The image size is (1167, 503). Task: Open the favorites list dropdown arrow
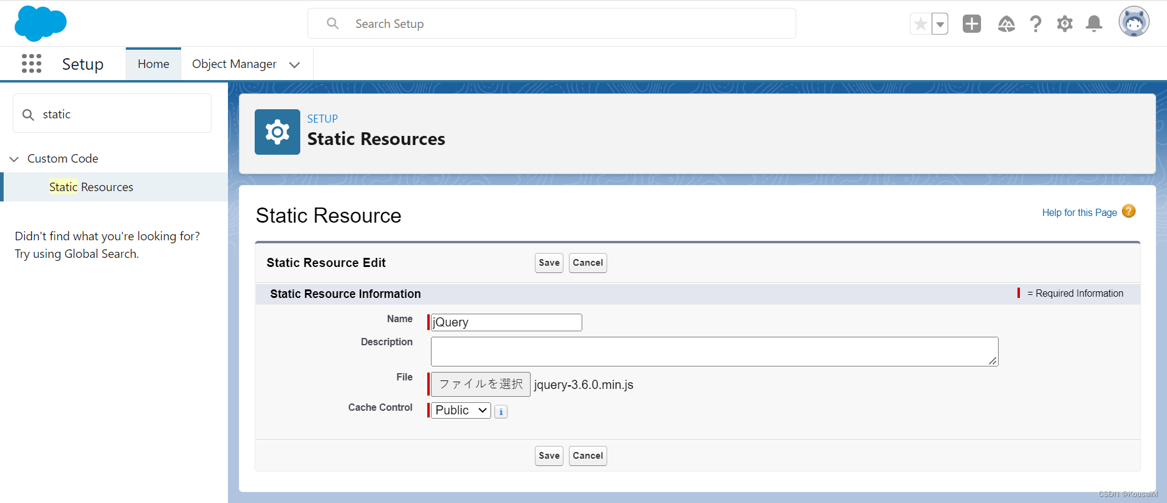coord(940,24)
